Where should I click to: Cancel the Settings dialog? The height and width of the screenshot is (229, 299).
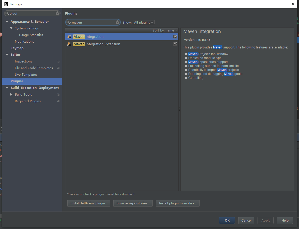246,221
